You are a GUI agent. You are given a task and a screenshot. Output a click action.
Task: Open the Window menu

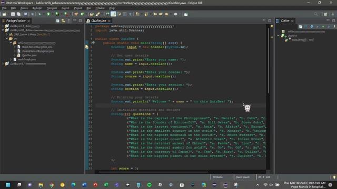(100, 8)
